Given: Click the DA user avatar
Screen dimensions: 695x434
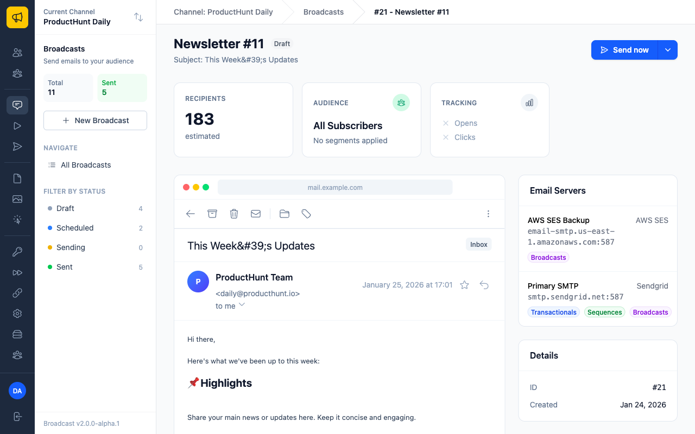Looking at the screenshot, I should [x=17, y=391].
